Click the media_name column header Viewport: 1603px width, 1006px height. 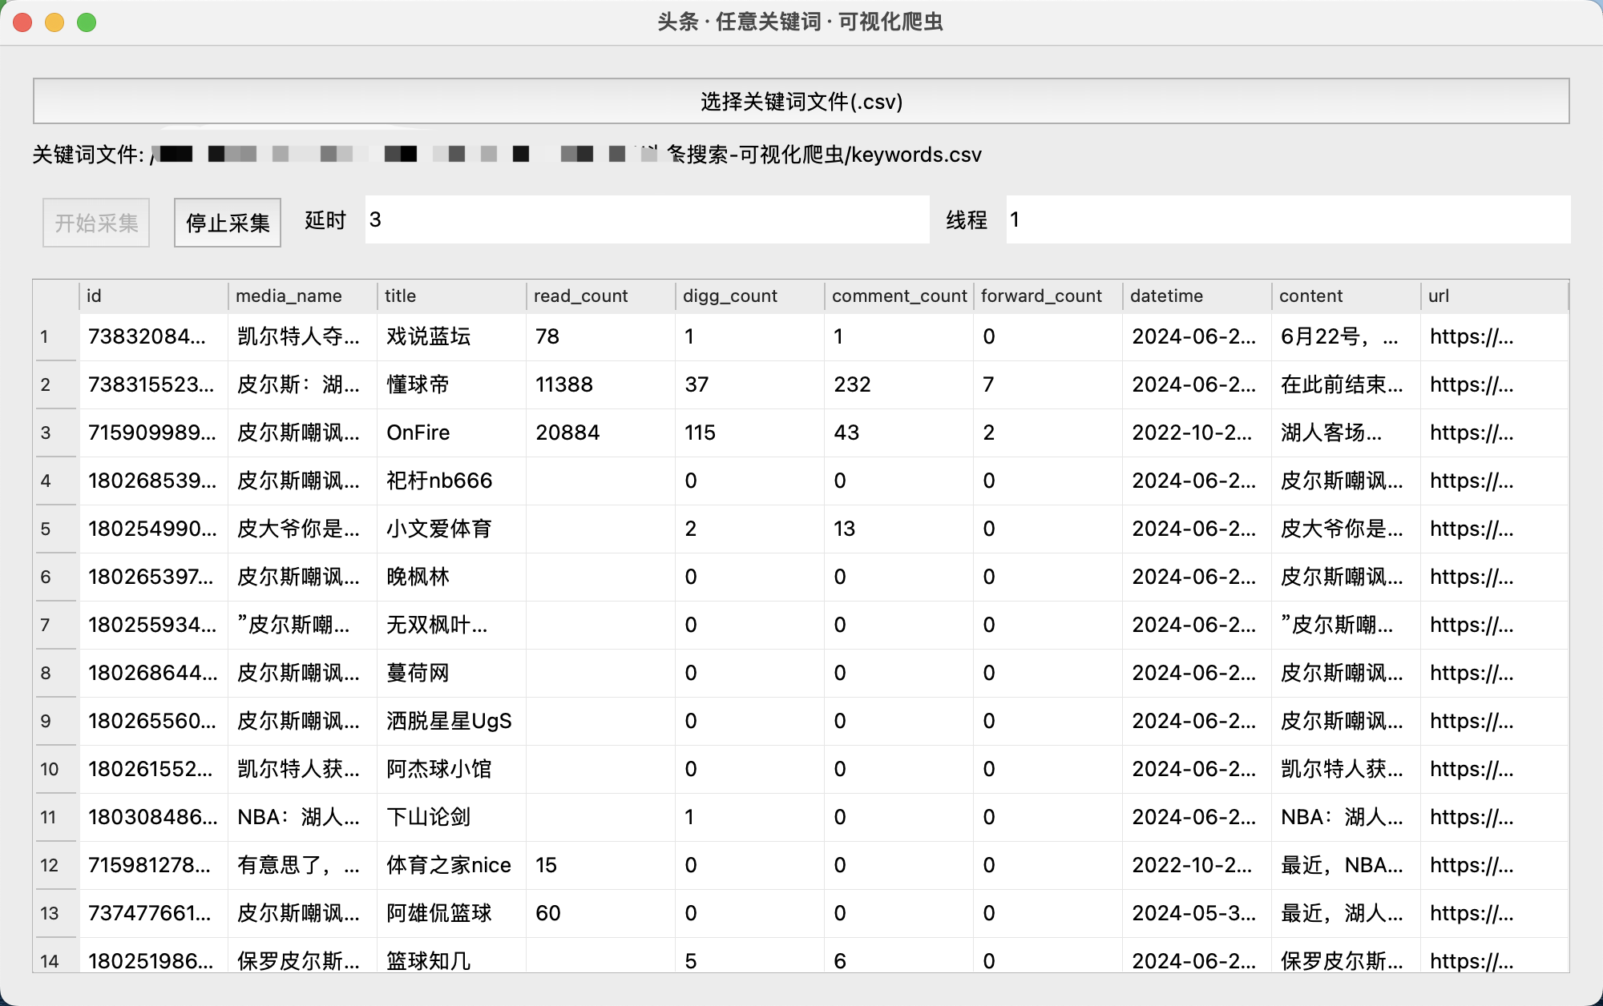302,296
